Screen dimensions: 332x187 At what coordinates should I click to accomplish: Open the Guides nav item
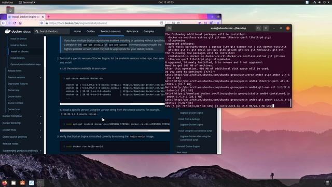tap(91, 31)
